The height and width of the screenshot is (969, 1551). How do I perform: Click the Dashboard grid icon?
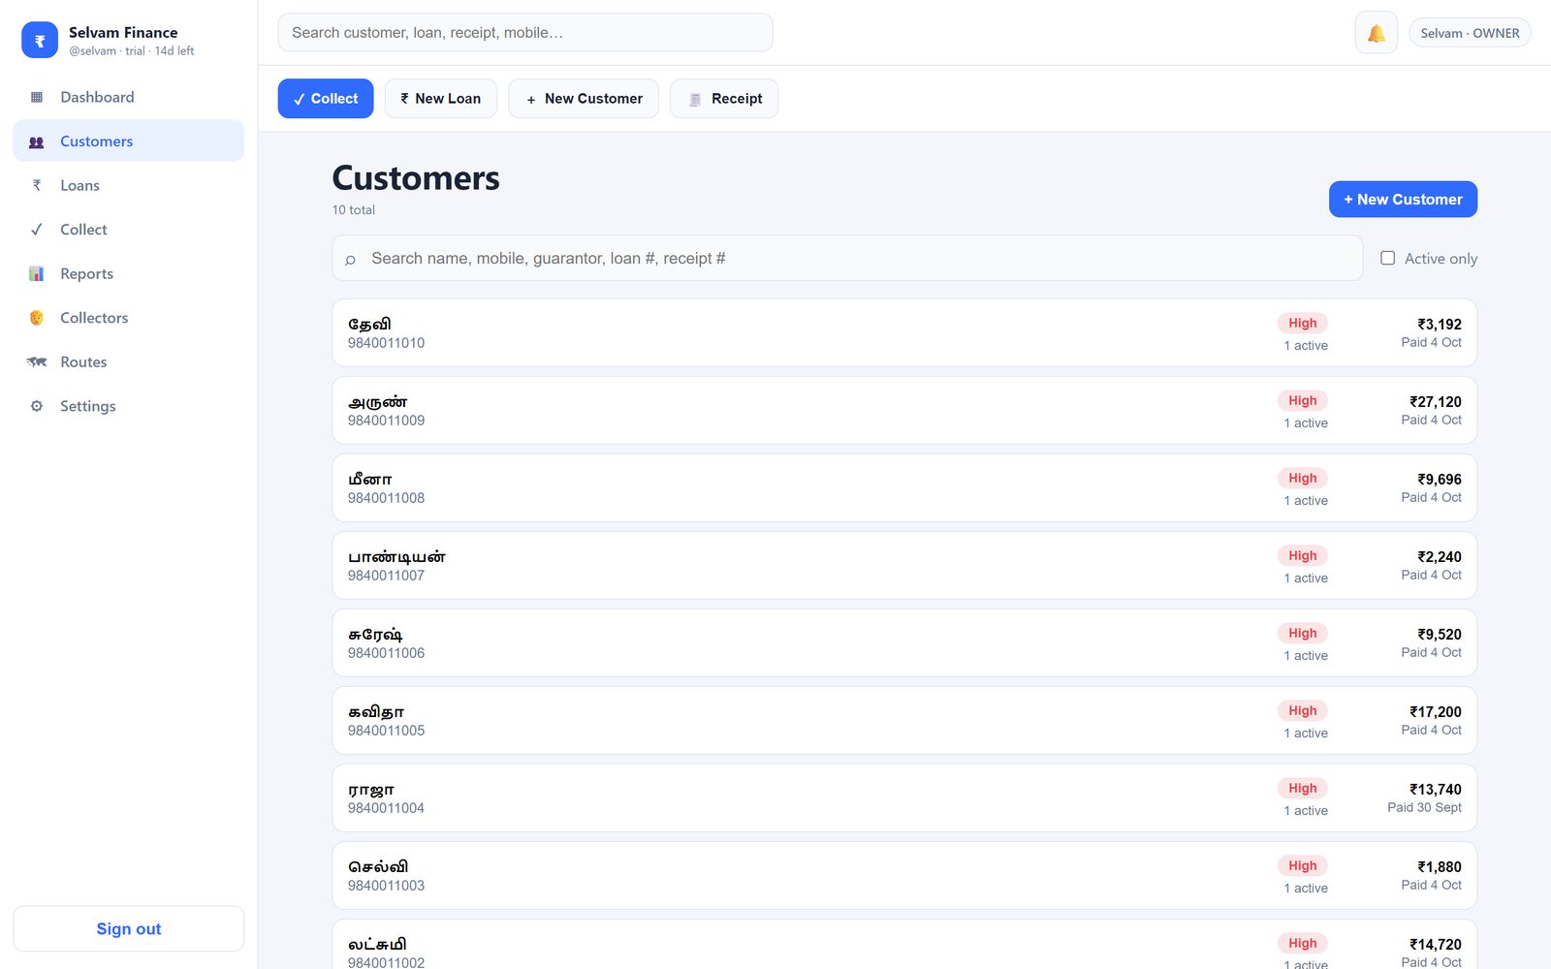click(37, 97)
